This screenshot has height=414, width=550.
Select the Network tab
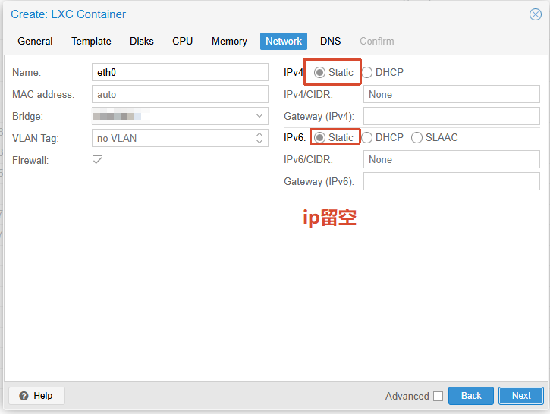[284, 42]
